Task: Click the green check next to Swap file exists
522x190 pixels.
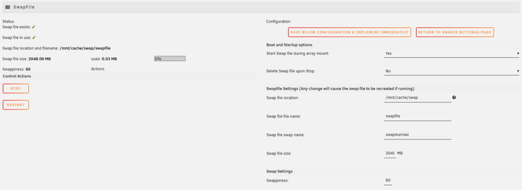Action: click(33, 27)
